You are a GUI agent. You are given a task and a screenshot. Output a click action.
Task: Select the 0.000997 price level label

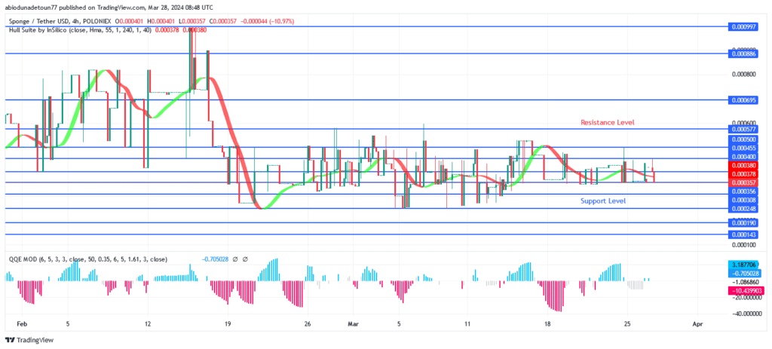[742, 26]
